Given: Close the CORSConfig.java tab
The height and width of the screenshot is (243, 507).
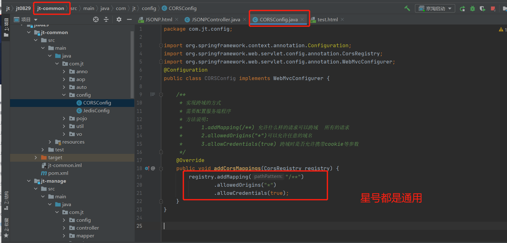Looking at the screenshot, I should click(302, 19).
